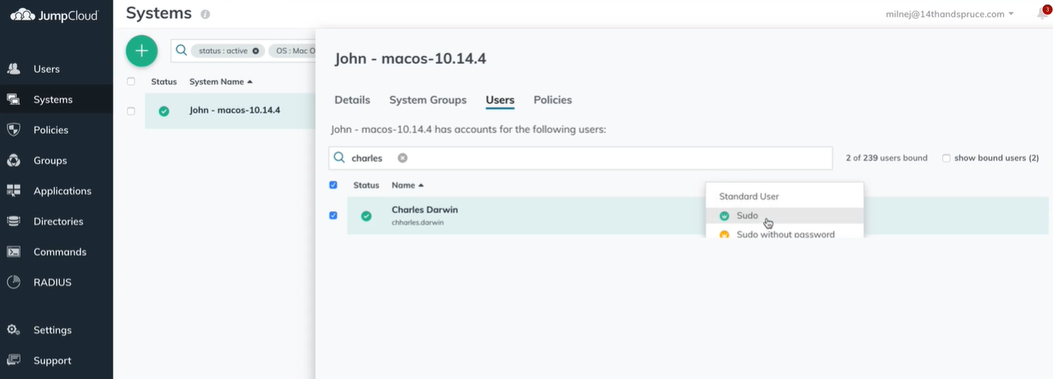Open Users in the left sidebar
The height and width of the screenshot is (379, 1053).
click(x=46, y=69)
